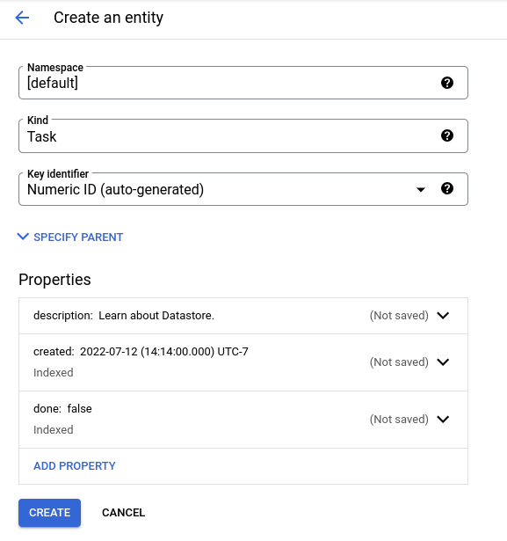Focus the Namespace input field
Screen dimensions: 507x541
[243, 83]
